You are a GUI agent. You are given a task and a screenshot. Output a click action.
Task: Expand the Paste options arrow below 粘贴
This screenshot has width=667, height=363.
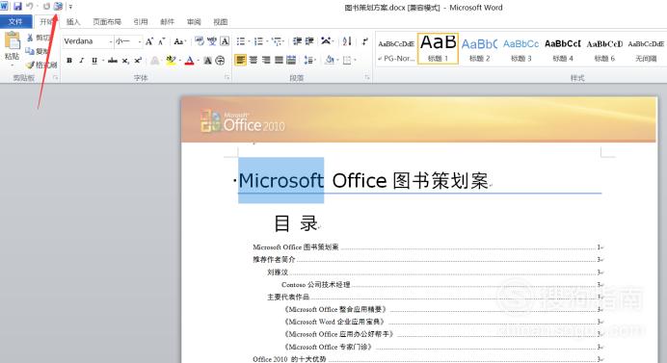pos(12,65)
